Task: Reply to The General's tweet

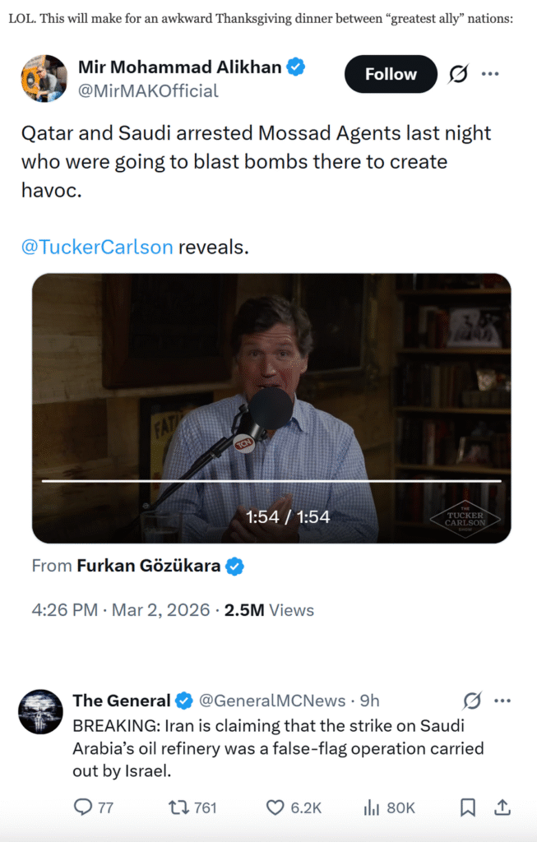Action: point(83,807)
